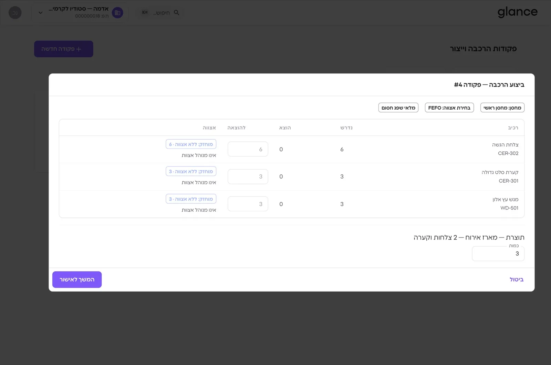The width and height of the screenshot is (551, 365).
Task: Edit issue quantity field for CER-301
Action: [248, 176]
